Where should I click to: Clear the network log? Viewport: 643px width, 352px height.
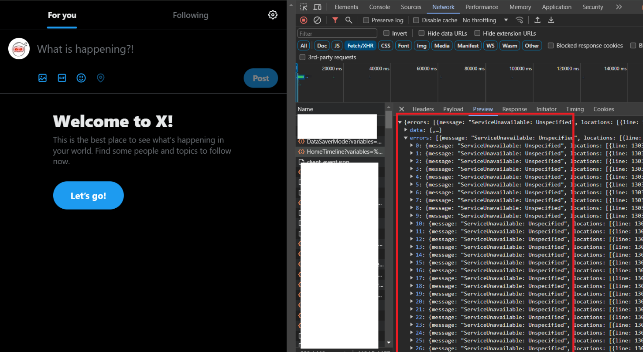tap(318, 20)
